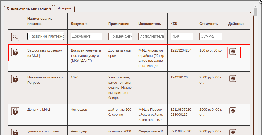Switch to the 'История' tab
This screenshot has width=262, height=135.
[64, 8]
